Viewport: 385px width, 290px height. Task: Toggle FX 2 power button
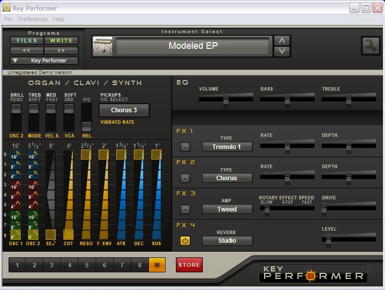click(x=185, y=178)
